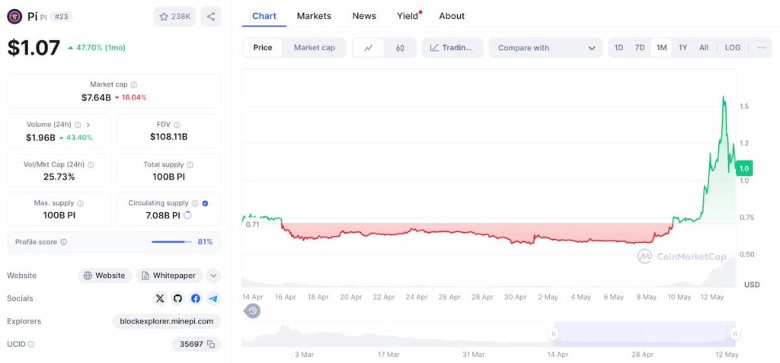Click the current price tag 1.0
The height and width of the screenshot is (363, 780).
pos(744,169)
